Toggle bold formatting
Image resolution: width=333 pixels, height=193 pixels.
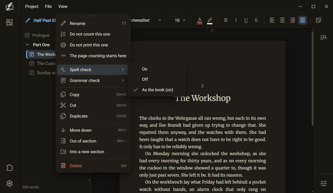pyautogui.click(x=226, y=20)
